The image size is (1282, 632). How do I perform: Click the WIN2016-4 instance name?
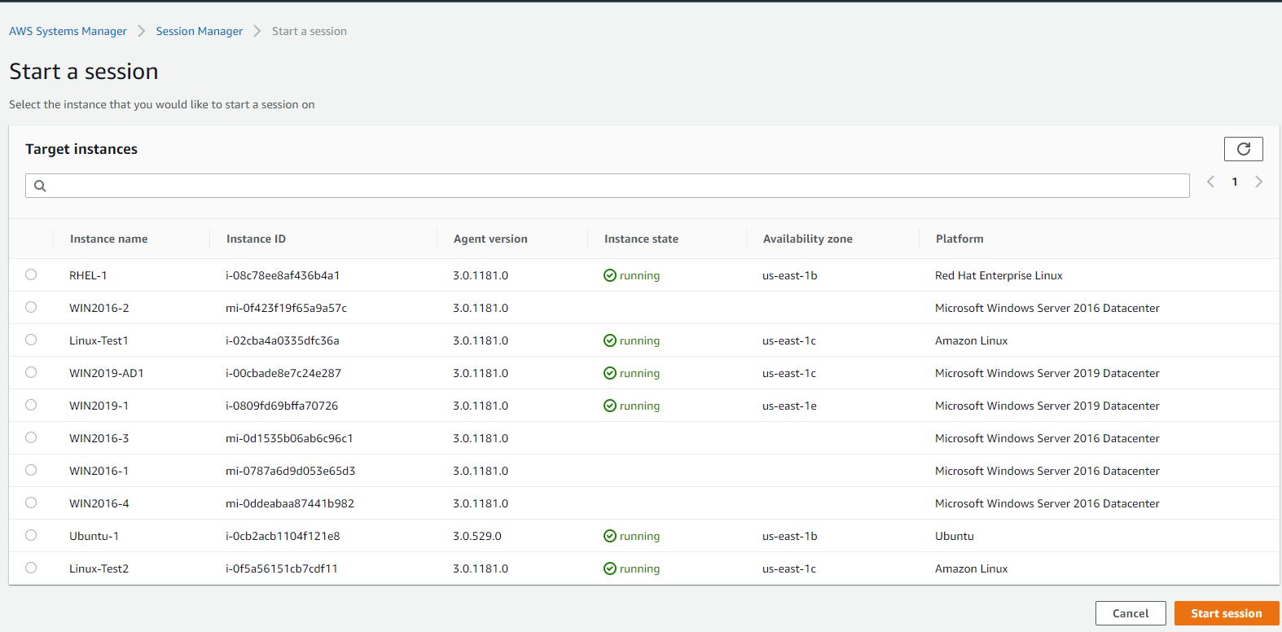tap(99, 503)
